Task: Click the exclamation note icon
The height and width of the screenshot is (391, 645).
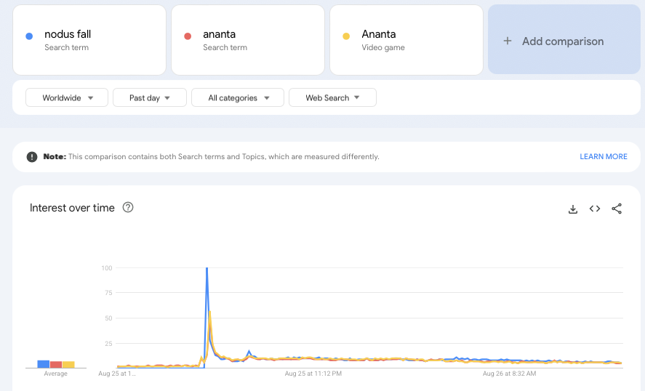Action: point(32,157)
